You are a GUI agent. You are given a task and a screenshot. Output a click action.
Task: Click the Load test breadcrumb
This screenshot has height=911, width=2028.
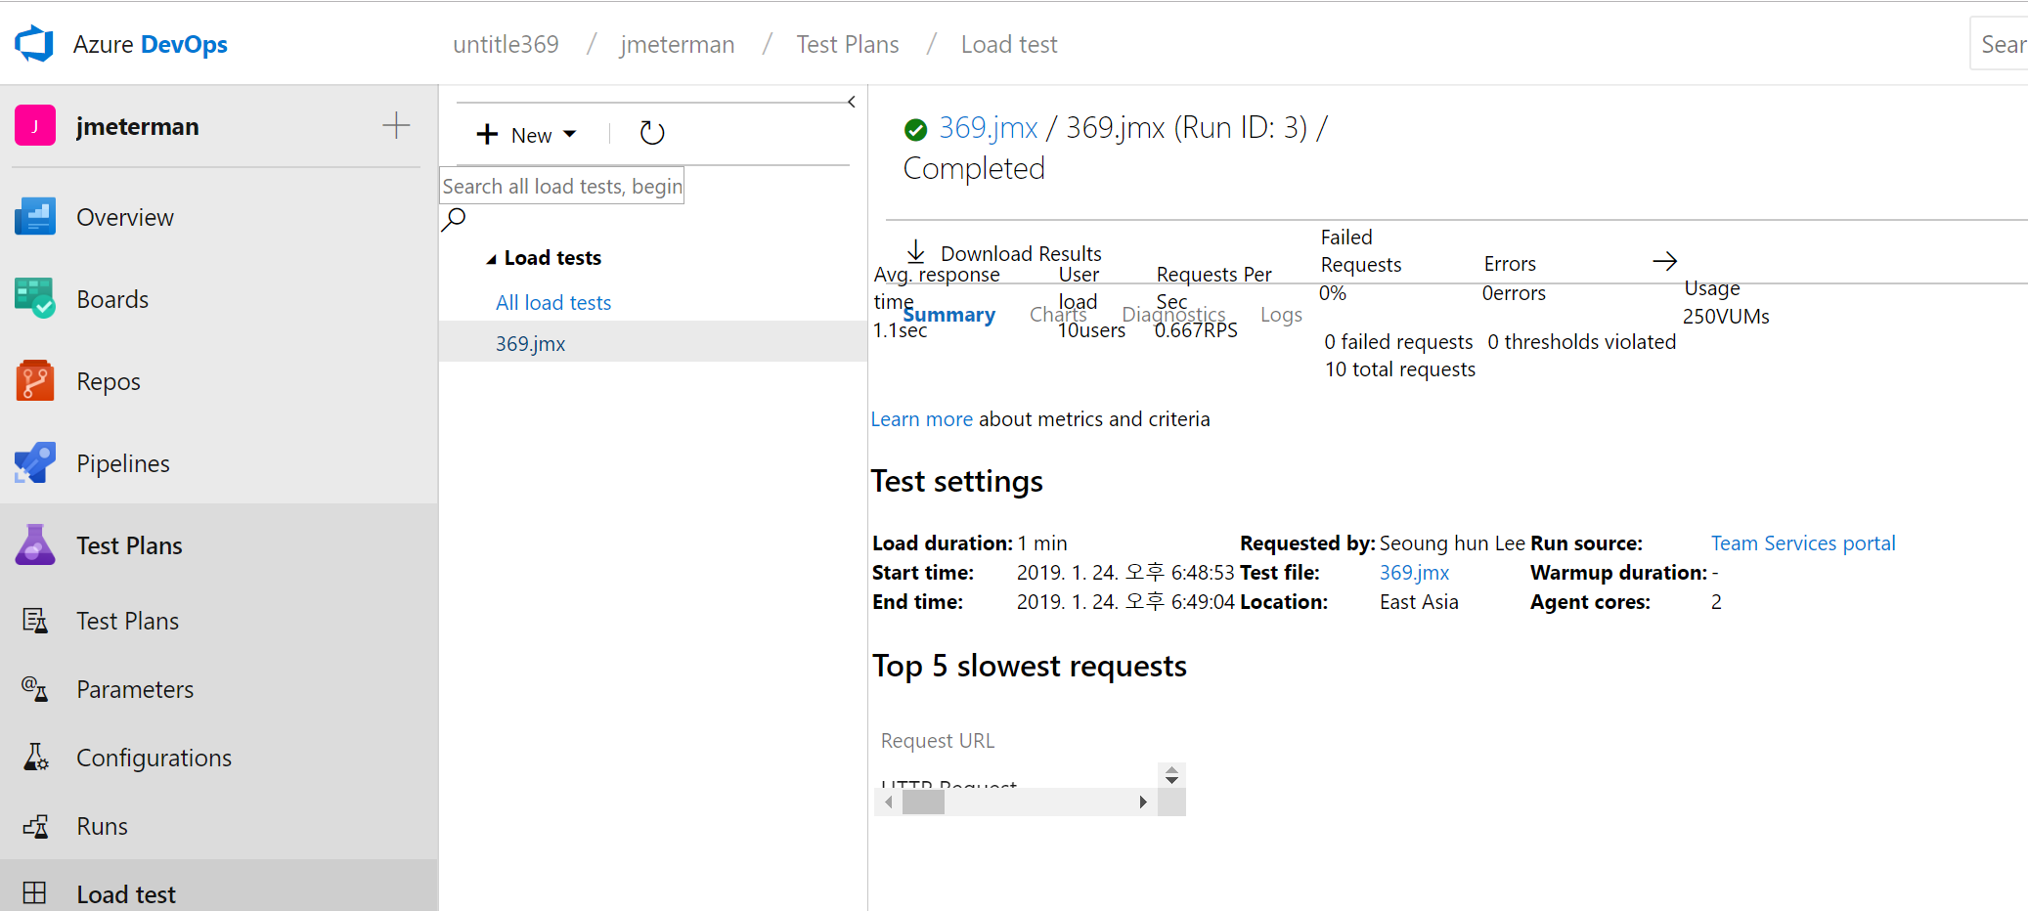[1009, 45]
